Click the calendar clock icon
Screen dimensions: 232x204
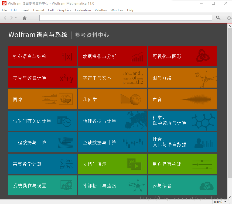64,121
